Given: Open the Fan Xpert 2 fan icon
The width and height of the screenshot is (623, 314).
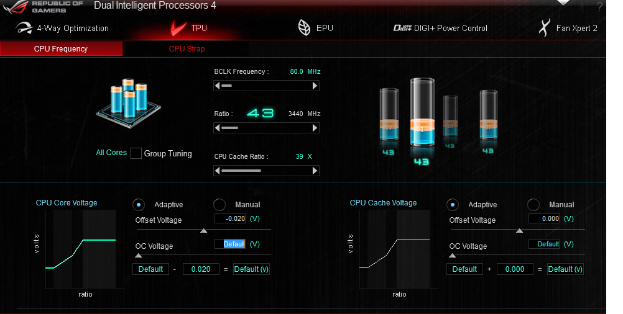Looking at the screenshot, I should pyautogui.click(x=544, y=28).
